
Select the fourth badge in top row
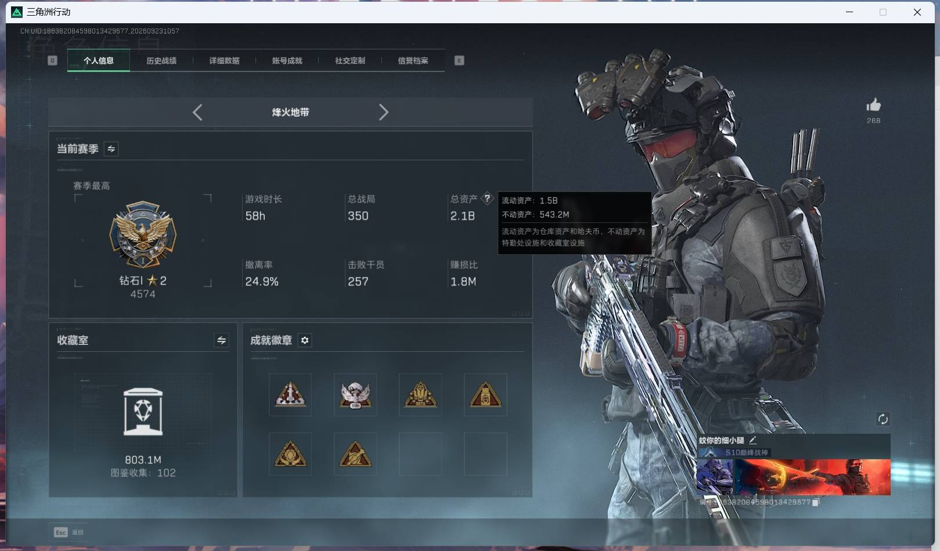click(485, 395)
